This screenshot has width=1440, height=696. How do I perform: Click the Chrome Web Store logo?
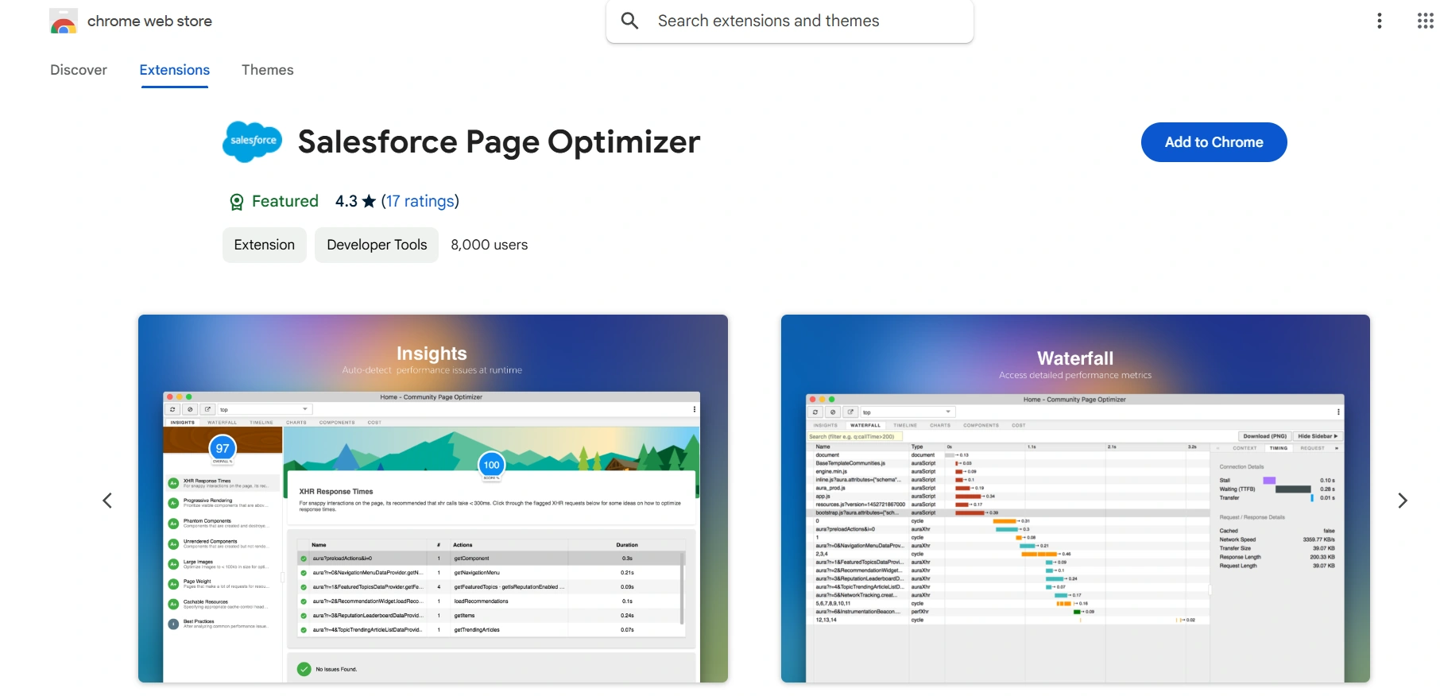pyautogui.click(x=64, y=21)
